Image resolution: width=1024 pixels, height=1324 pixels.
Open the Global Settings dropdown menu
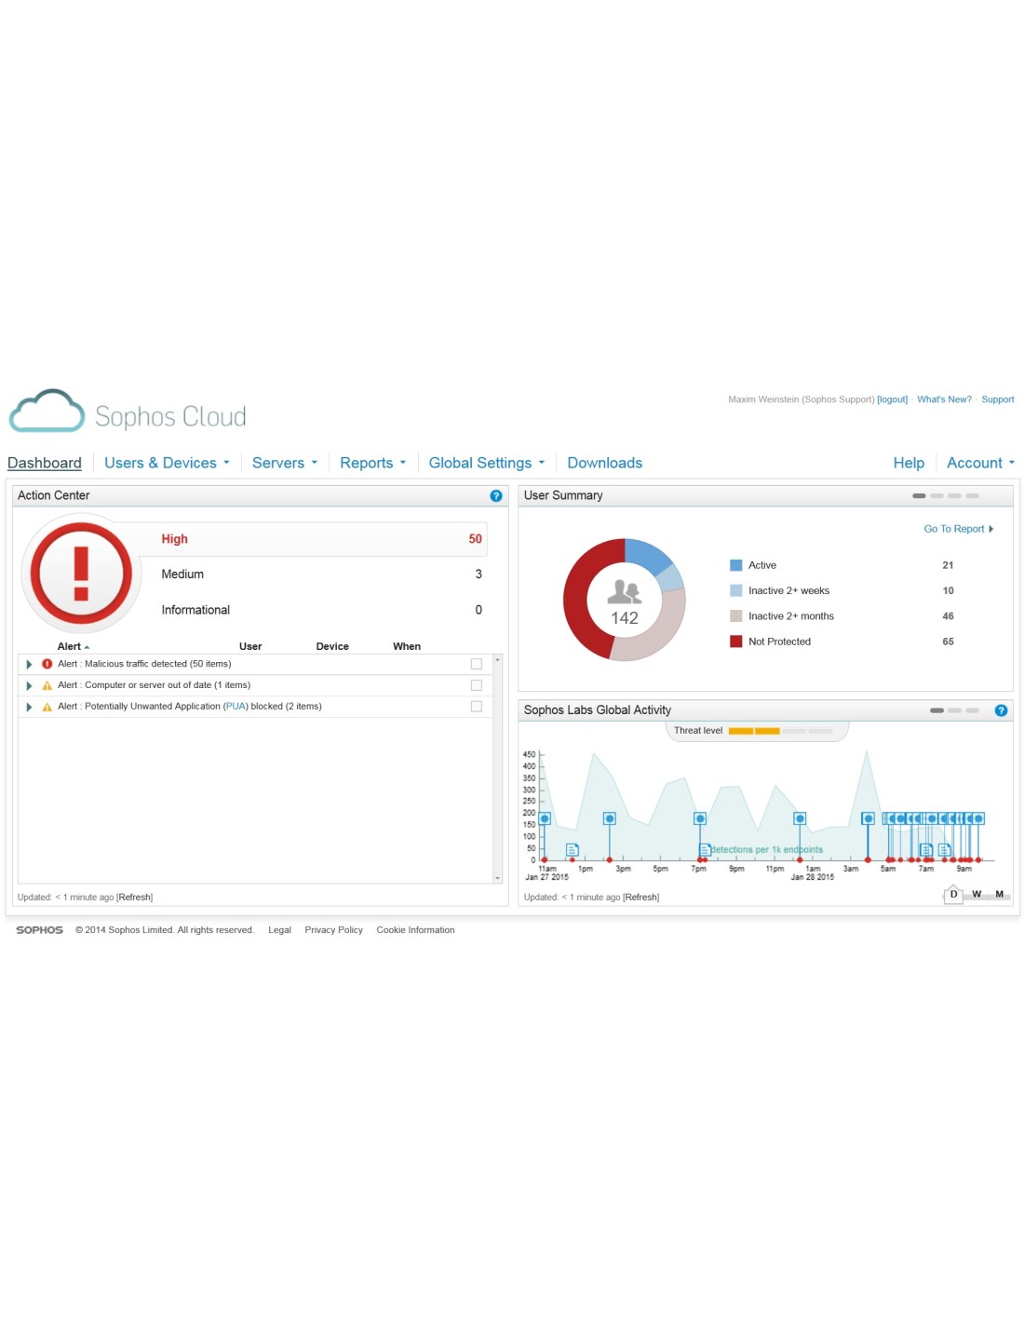486,463
